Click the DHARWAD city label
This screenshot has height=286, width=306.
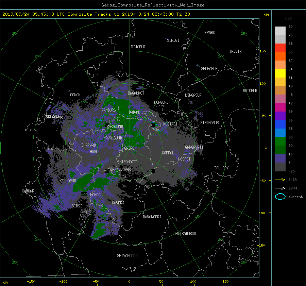(x=89, y=145)
